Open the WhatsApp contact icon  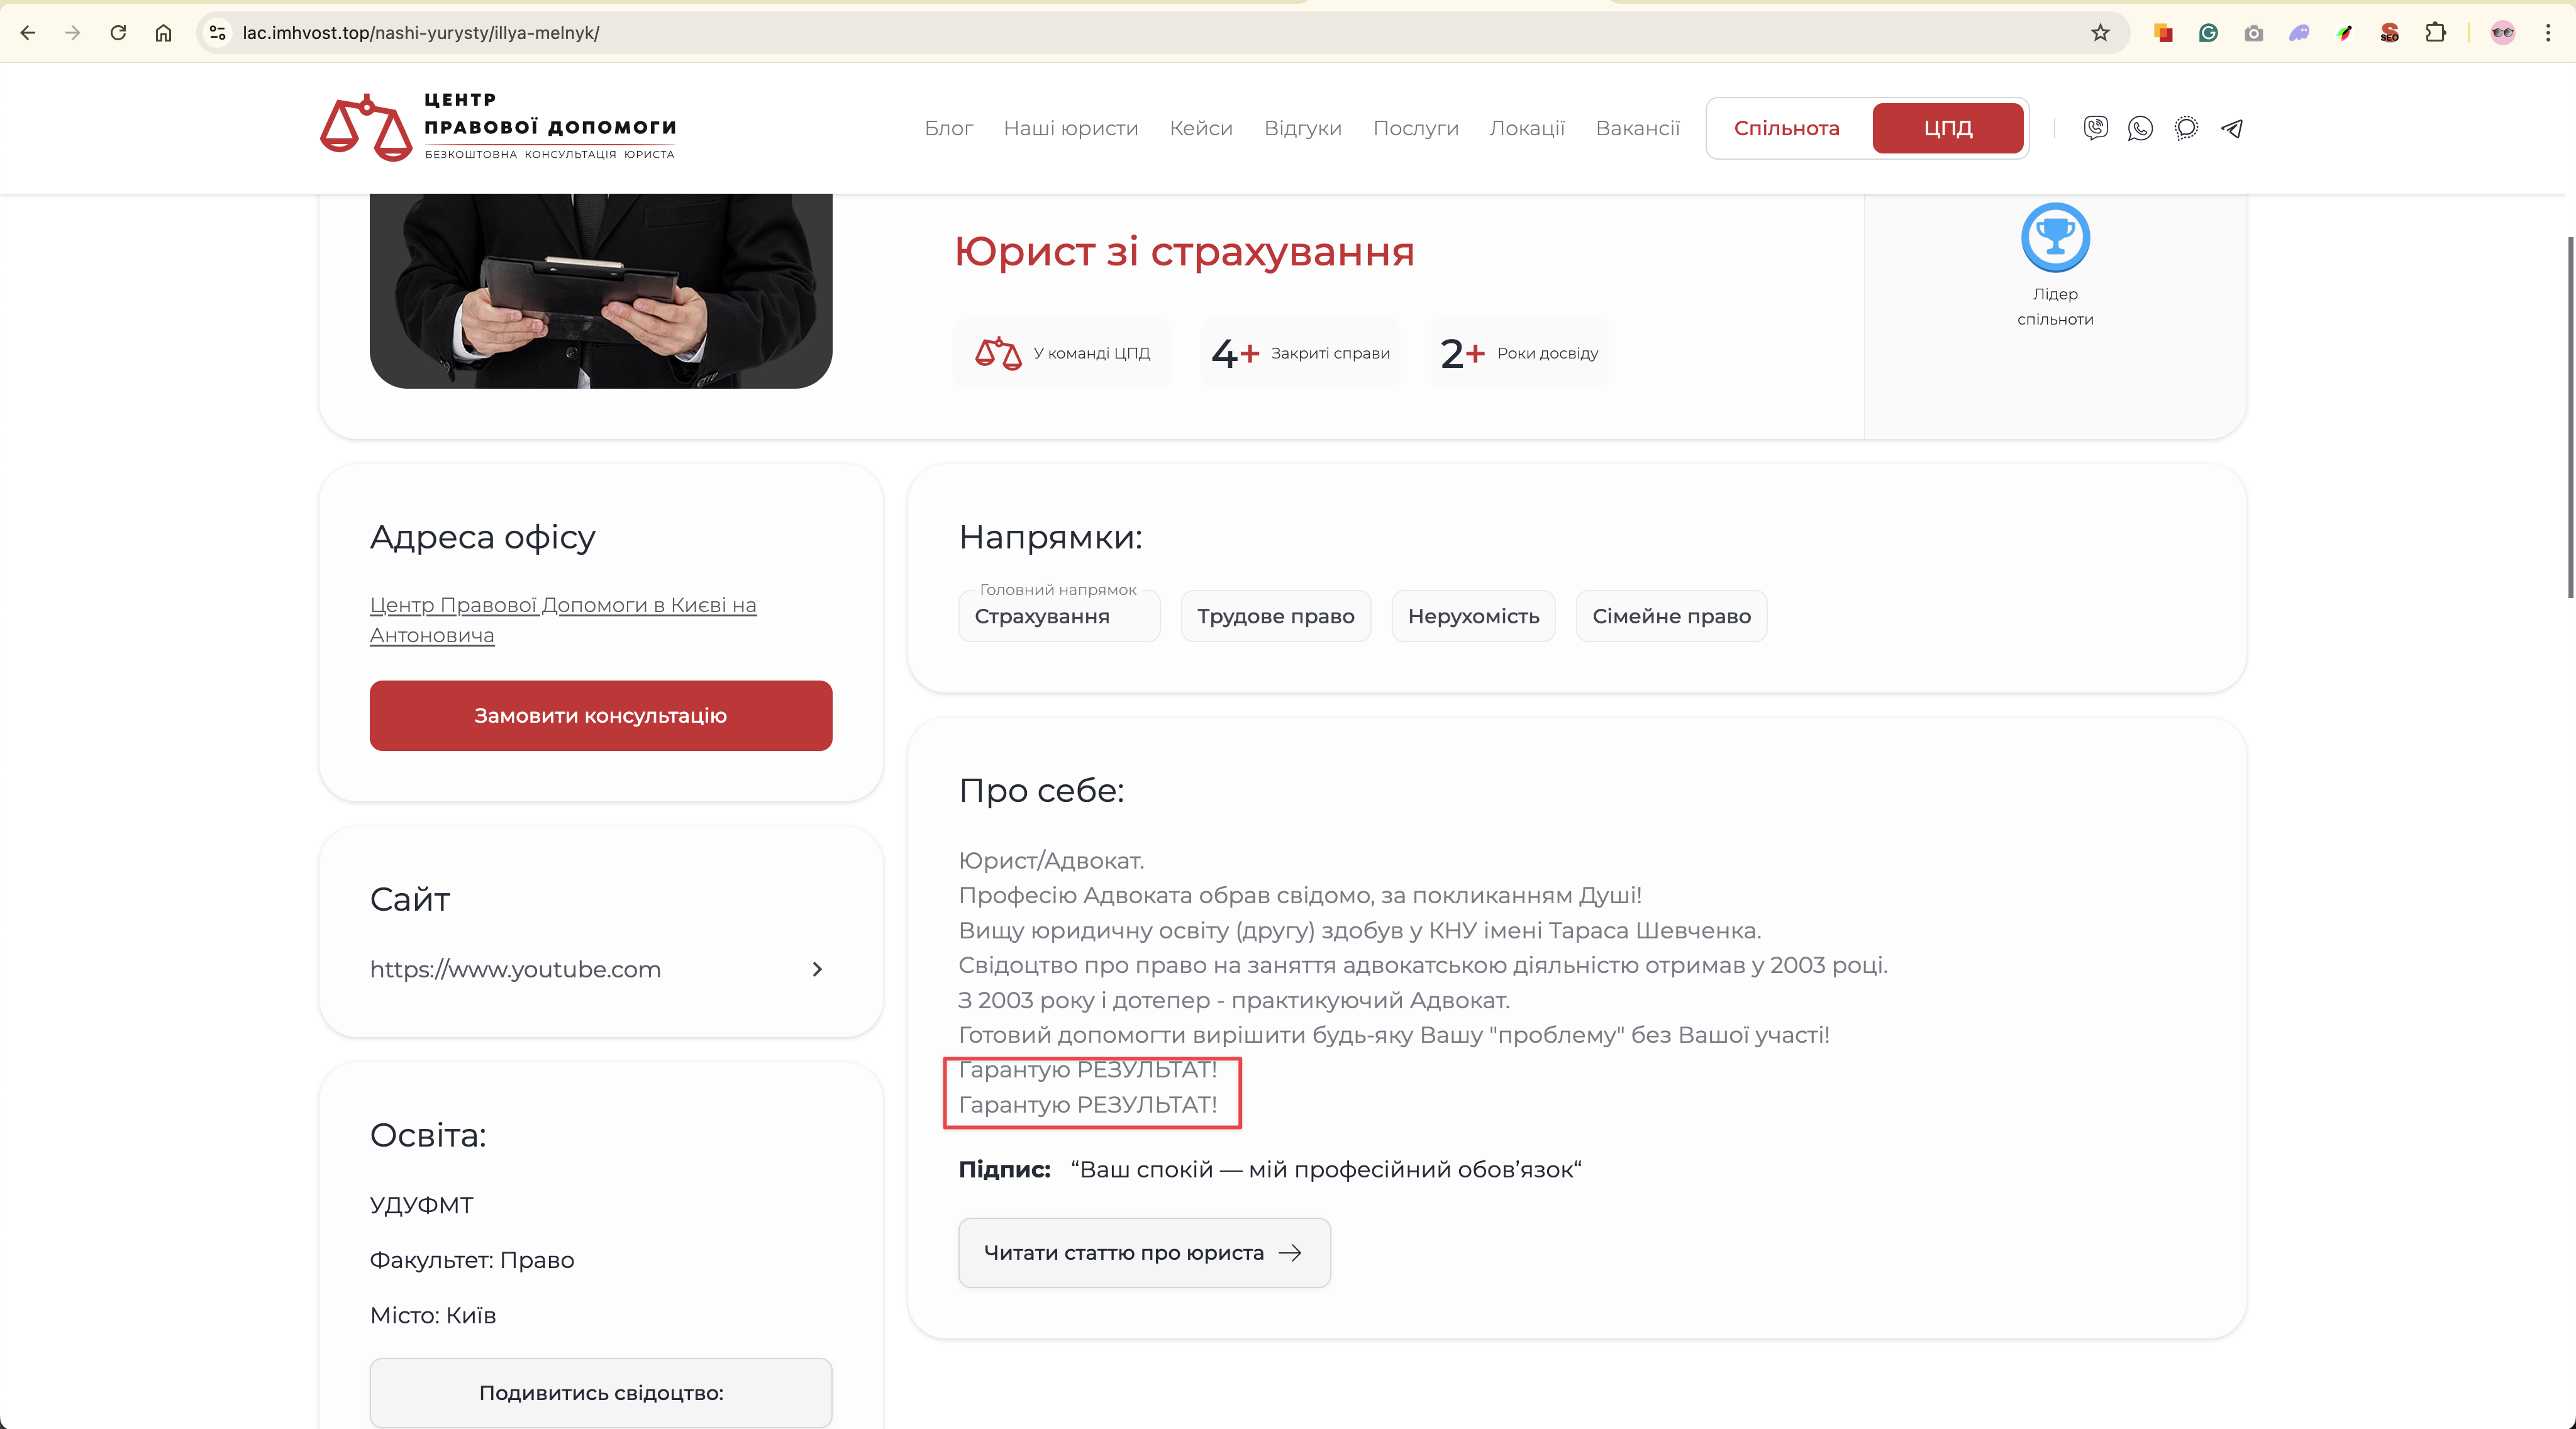2140,128
